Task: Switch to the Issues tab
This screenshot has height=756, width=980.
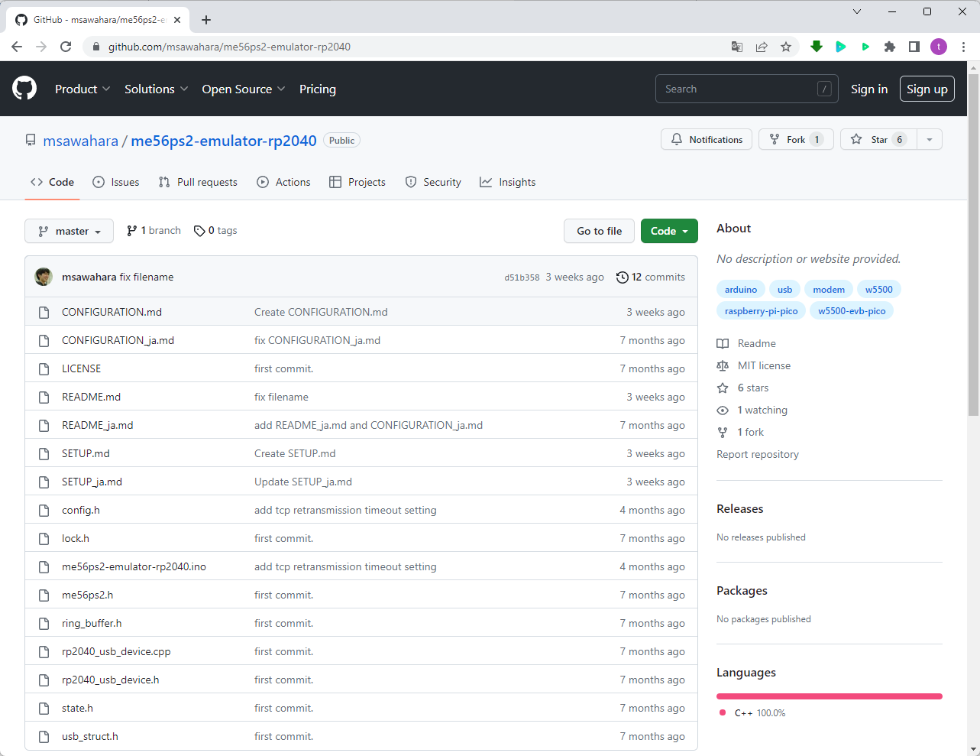Action: pyautogui.click(x=116, y=182)
